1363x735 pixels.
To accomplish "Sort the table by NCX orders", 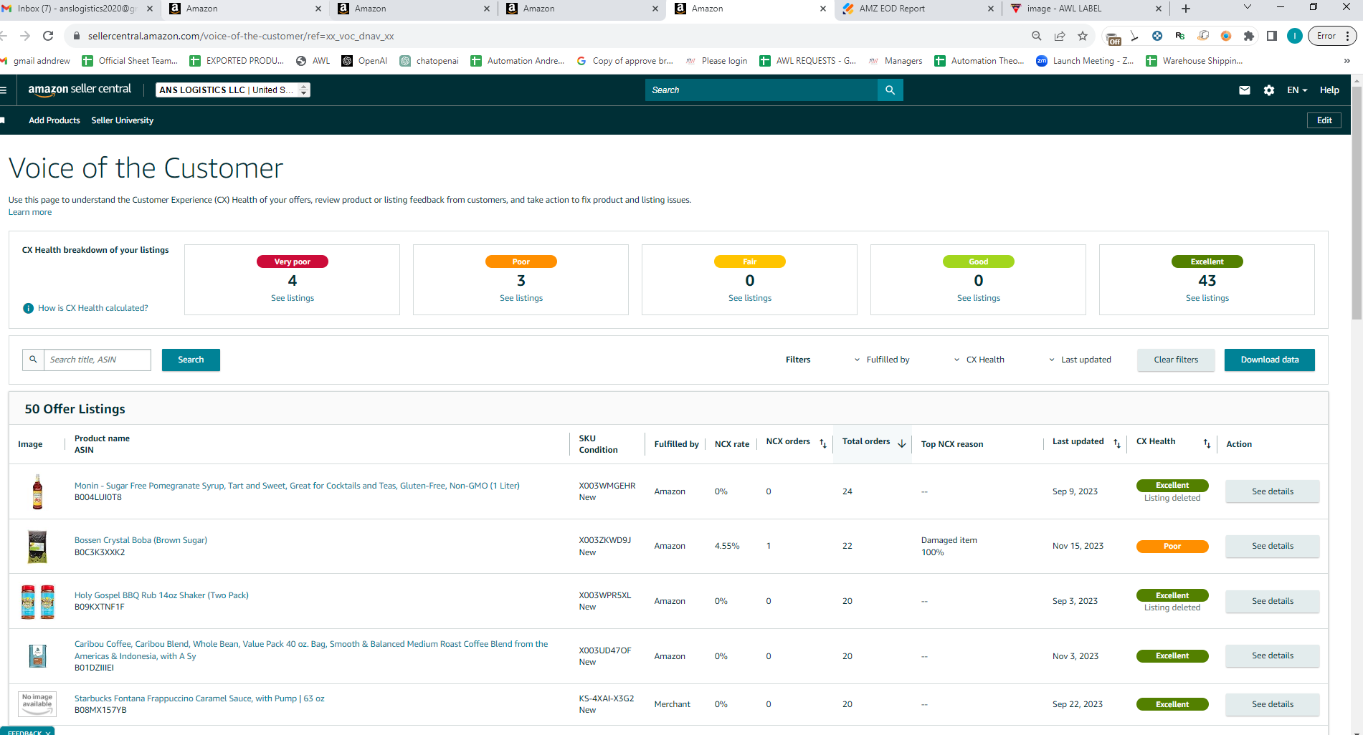I will click(x=823, y=444).
